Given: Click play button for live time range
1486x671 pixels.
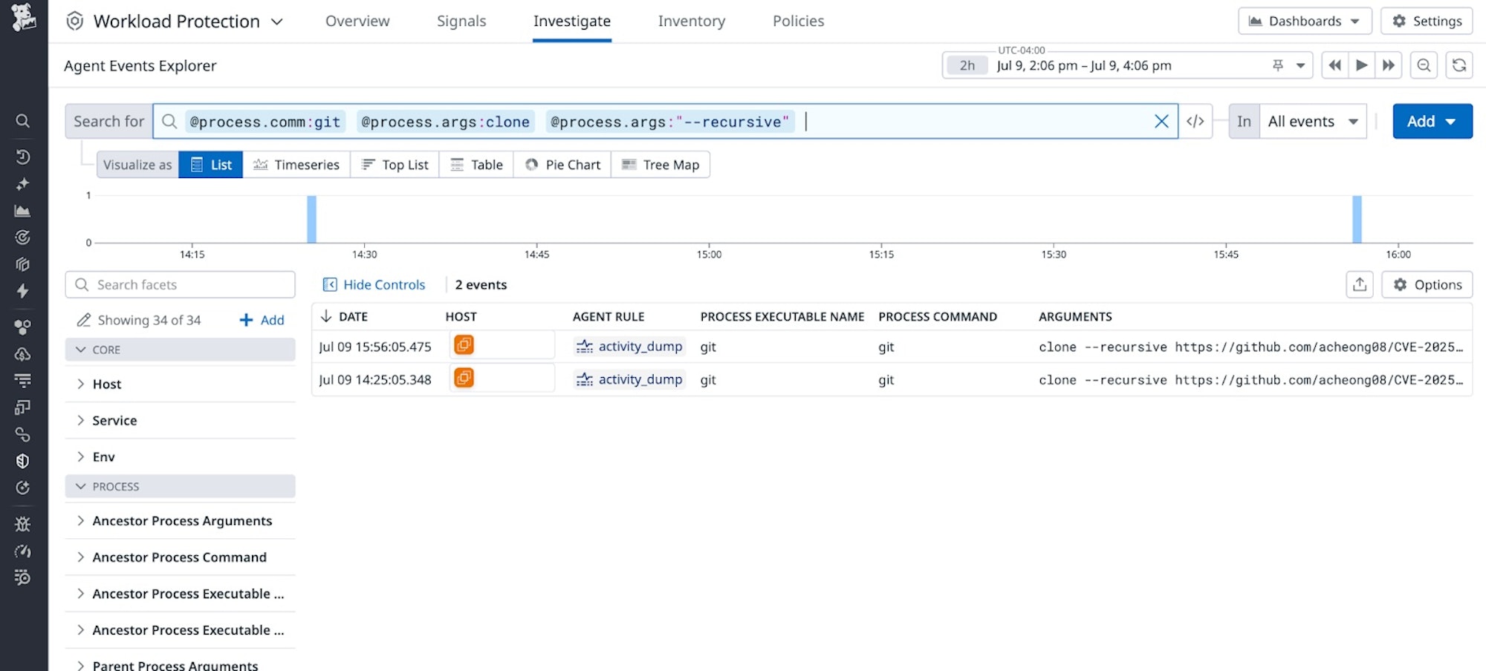Looking at the screenshot, I should click(x=1361, y=65).
